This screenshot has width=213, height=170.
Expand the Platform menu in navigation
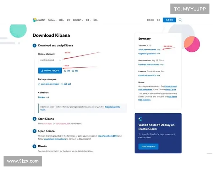[52, 20]
